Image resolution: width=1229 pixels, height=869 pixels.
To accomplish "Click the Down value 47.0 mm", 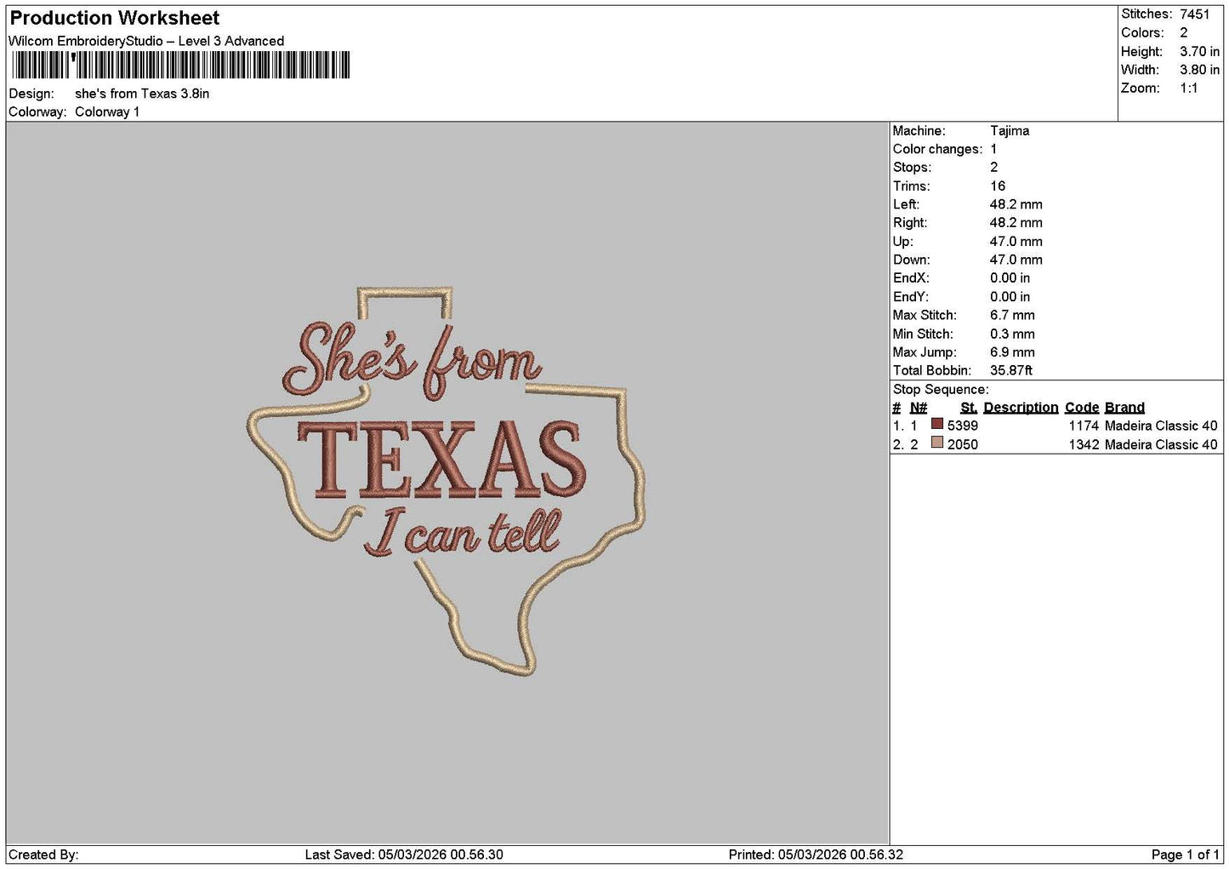I will click(x=1016, y=260).
